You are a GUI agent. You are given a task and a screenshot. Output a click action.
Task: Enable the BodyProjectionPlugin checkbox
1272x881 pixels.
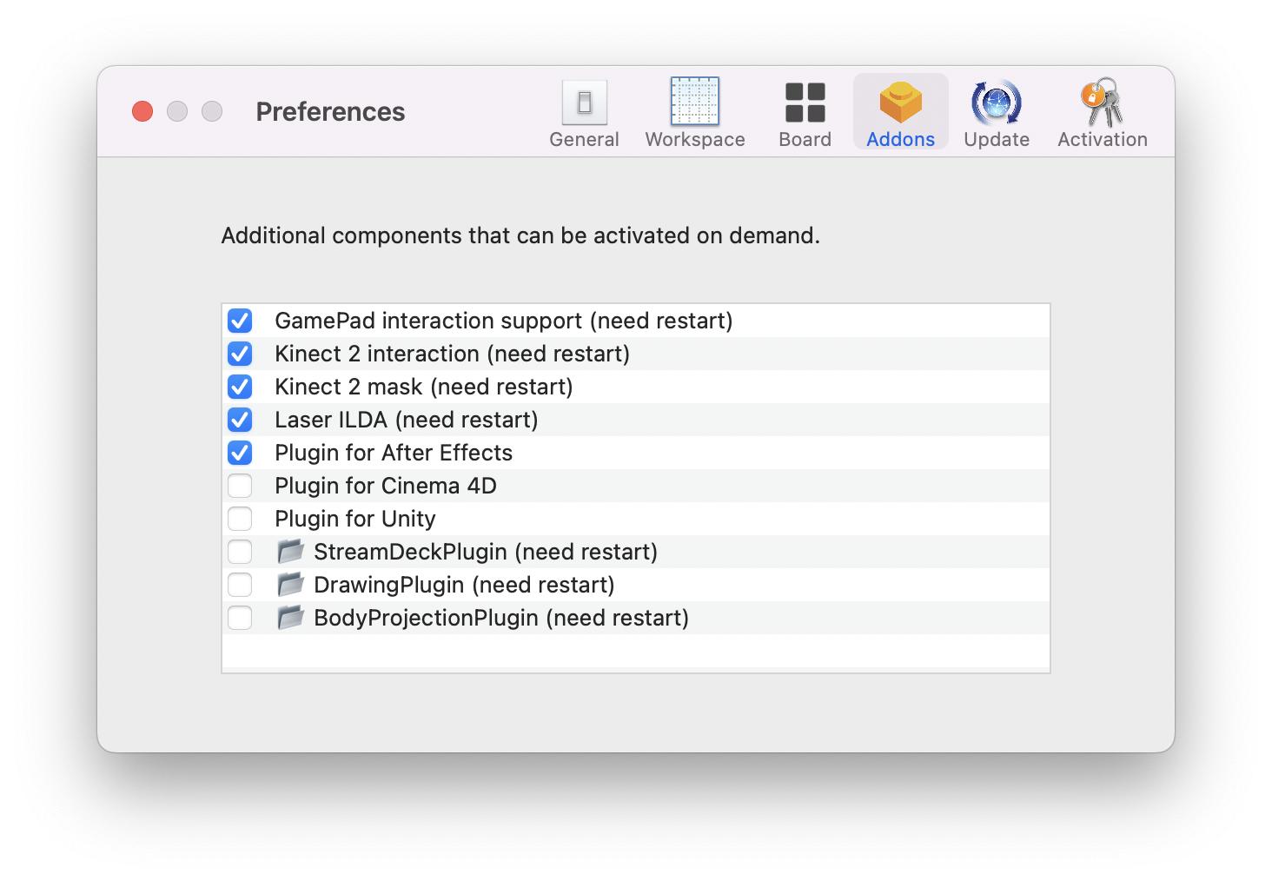click(x=240, y=618)
